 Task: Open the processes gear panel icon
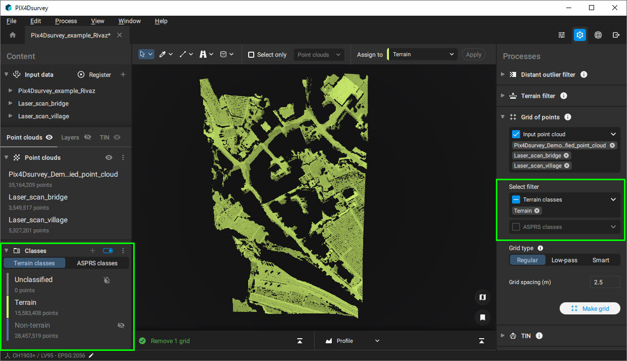pyautogui.click(x=580, y=35)
